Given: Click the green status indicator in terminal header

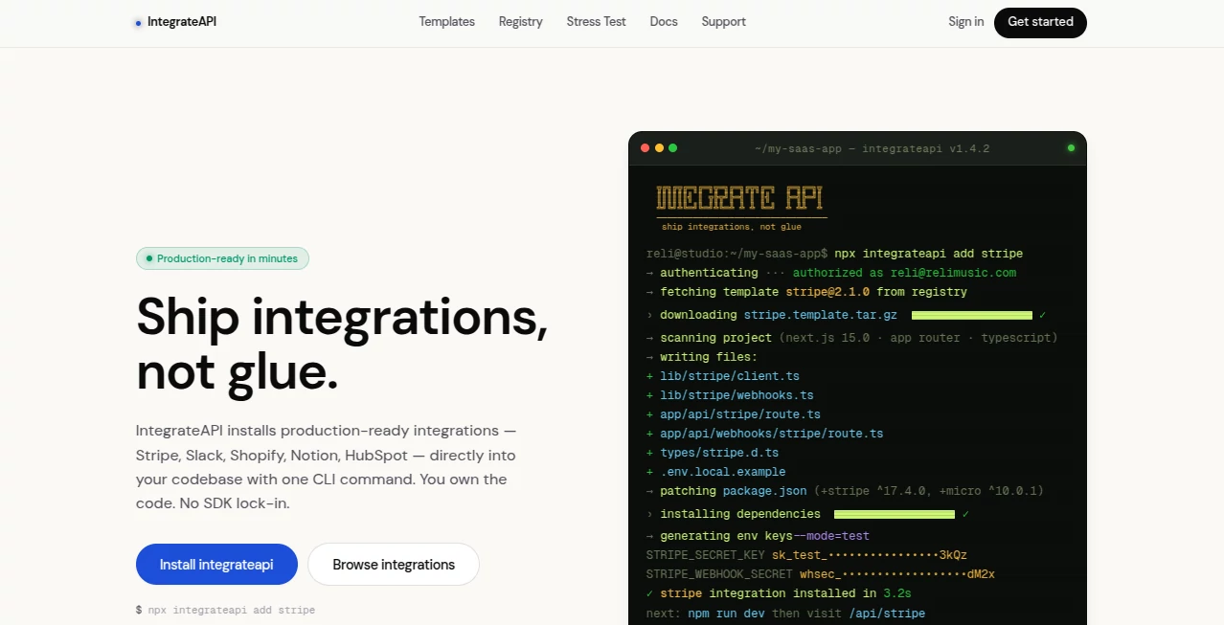Looking at the screenshot, I should pos(1071,148).
